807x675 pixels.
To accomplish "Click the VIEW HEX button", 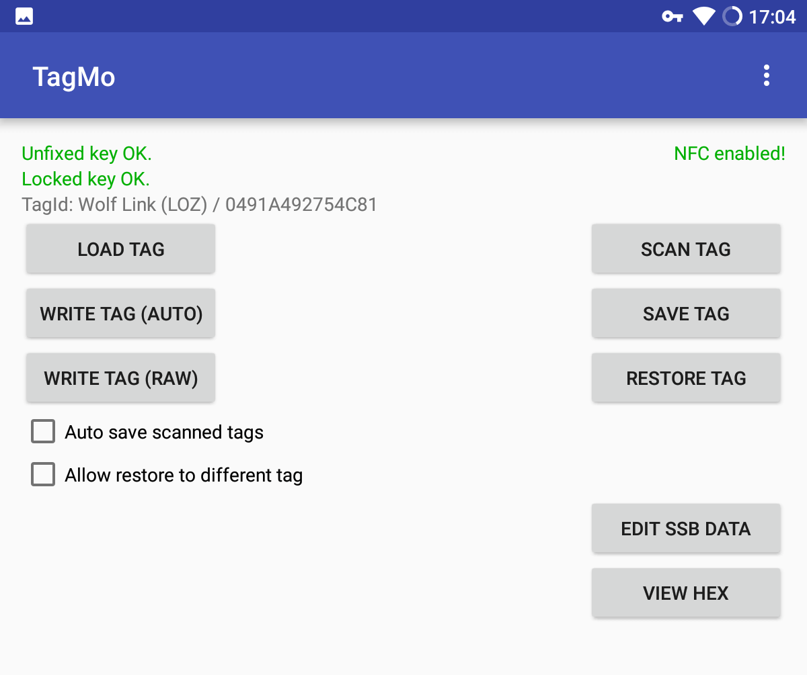I will [686, 593].
